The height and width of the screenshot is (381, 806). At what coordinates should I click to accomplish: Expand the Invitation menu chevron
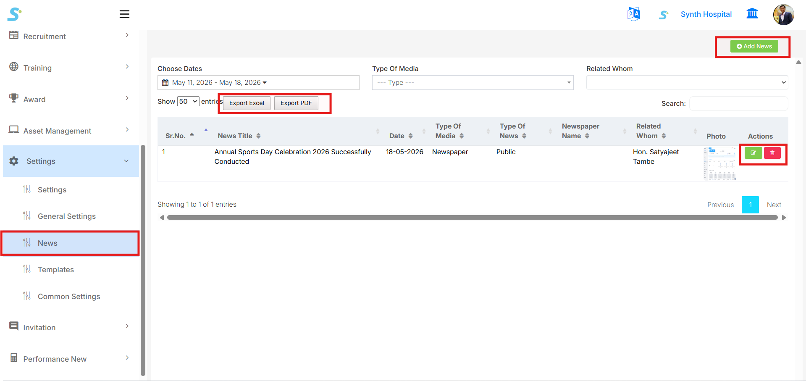(x=127, y=326)
